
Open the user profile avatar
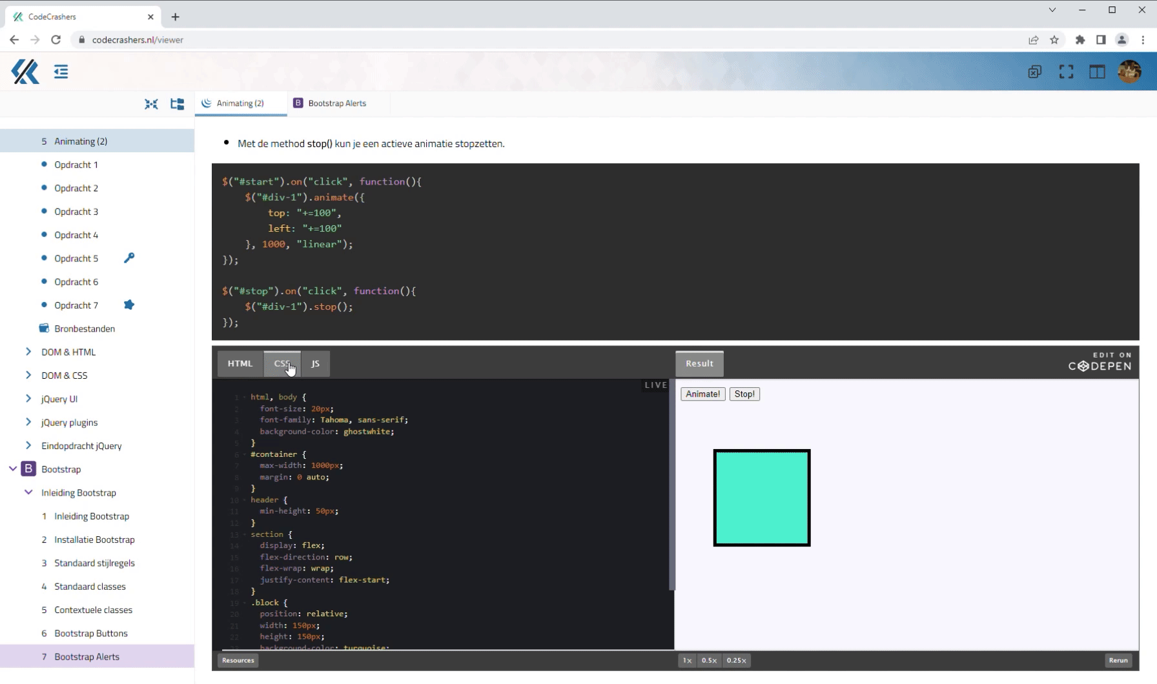tap(1129, 72)
